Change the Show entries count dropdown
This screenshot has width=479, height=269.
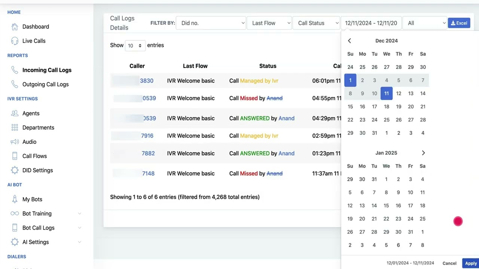[135, 46]
